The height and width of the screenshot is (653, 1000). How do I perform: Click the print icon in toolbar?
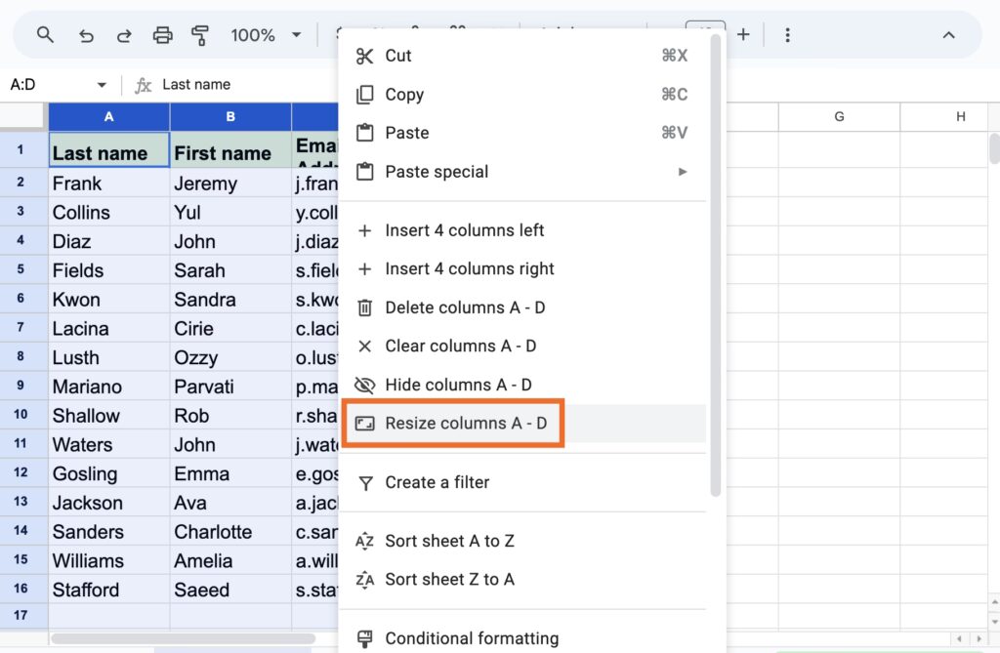click(162, 35)
